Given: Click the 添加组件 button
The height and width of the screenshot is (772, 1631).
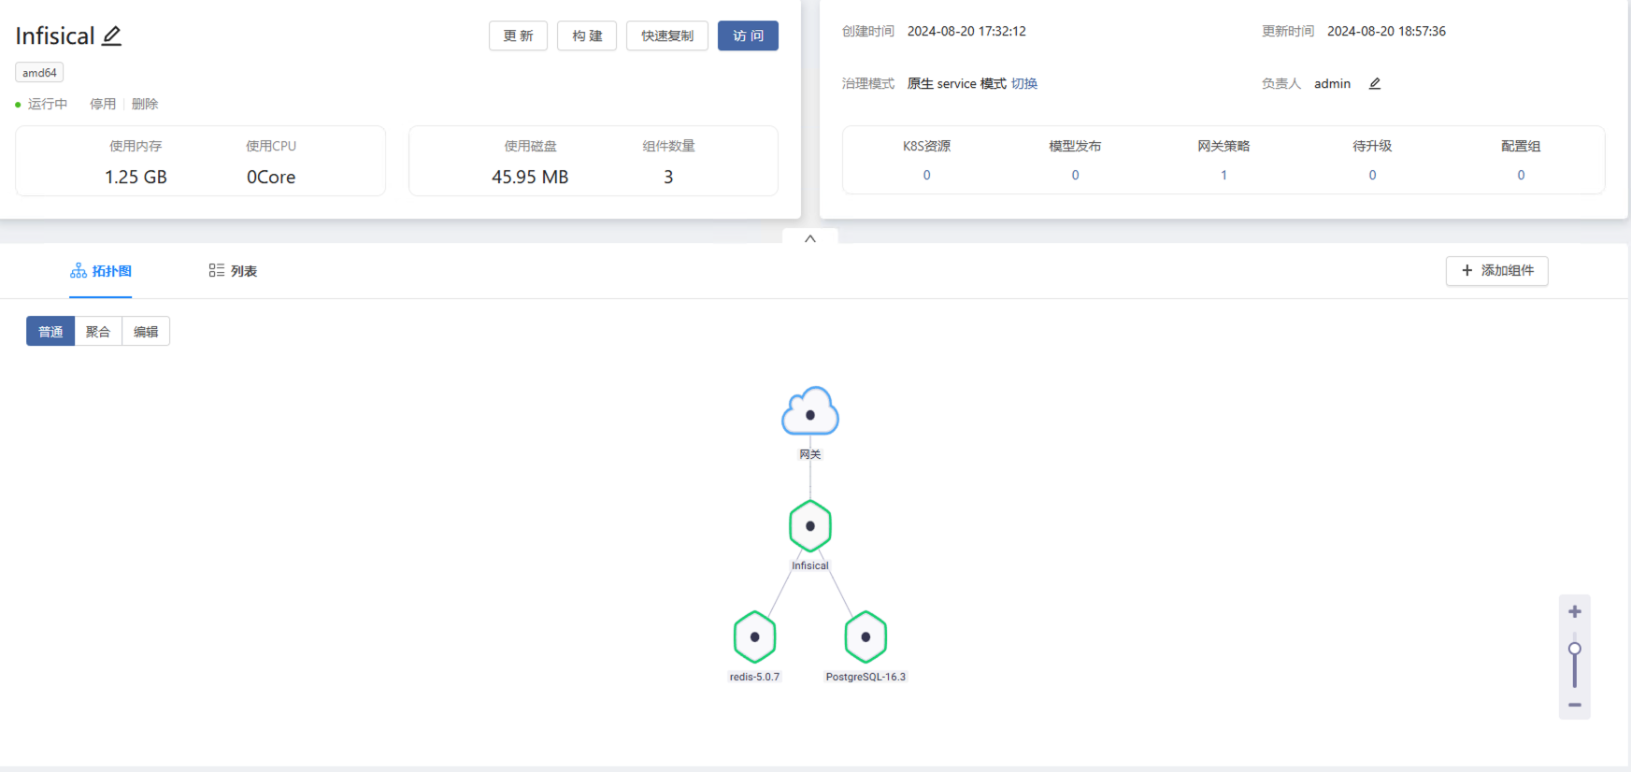Looking at the screenshot, I should pyautogui.click(x=1496, y=271).
